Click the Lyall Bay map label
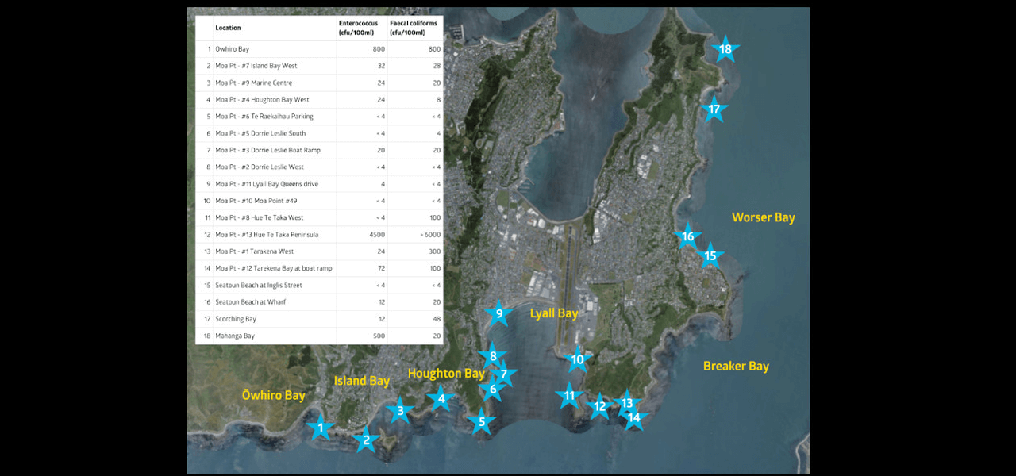Viewport: 1016px width, 476px height. pos(554,313)
